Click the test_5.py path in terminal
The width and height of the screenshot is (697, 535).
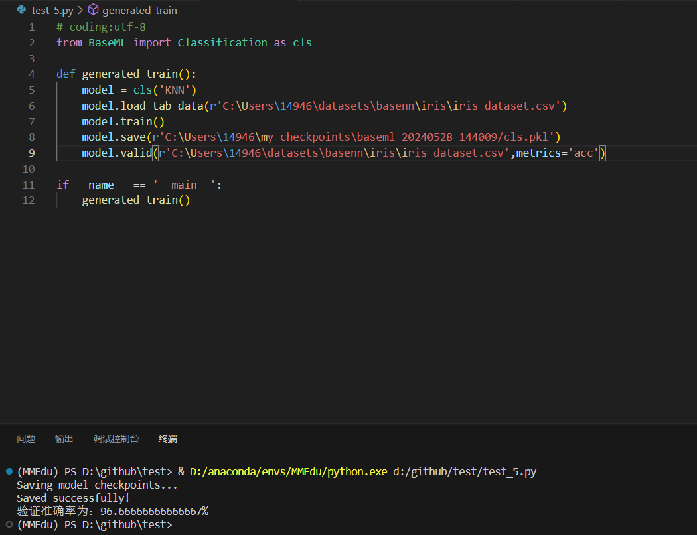click(x=465, y=472)
